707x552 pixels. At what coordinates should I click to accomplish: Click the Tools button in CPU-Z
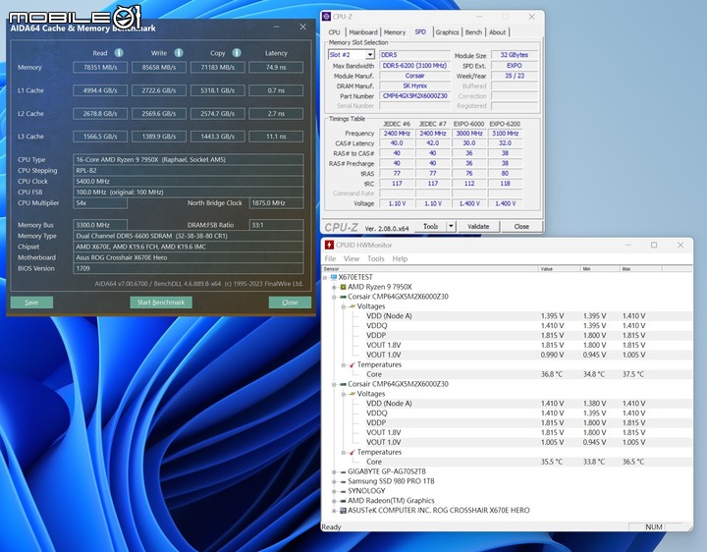431,226
